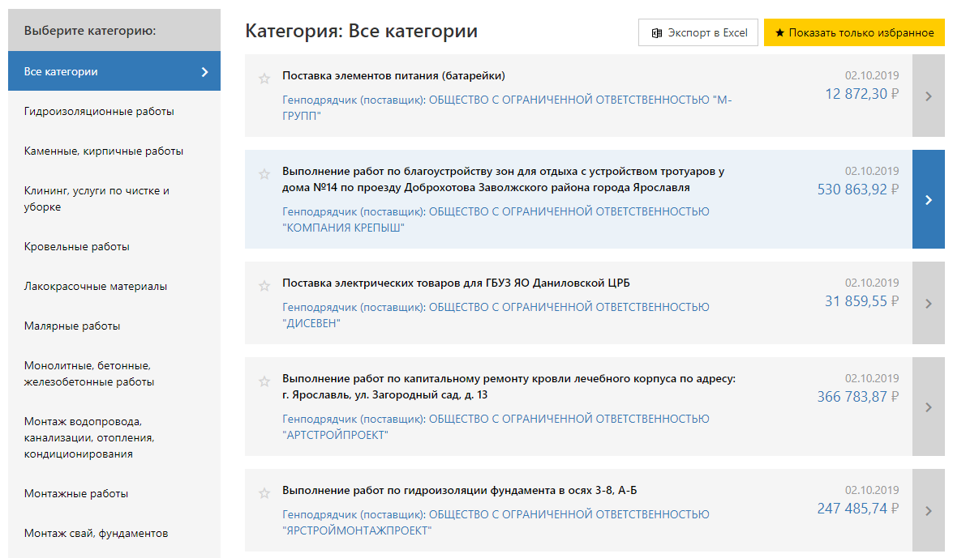This screenshot has height=558, width=953.
Task: Select Лакокрасочные материалы category
Action: (96, 286)
